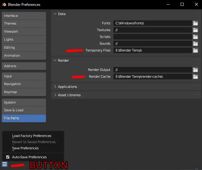Expand the Asset Libraries panel
The width and height of the screenshot is (202, 170).
[55, 95]
